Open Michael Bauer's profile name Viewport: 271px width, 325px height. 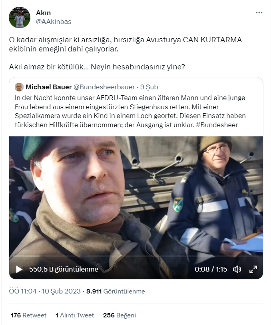49,87
